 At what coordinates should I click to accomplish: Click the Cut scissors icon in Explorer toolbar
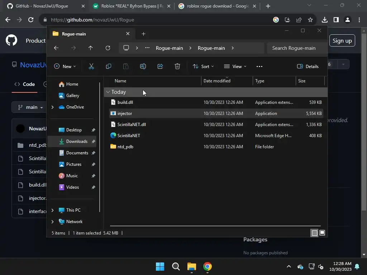click(x=91, y=66)
